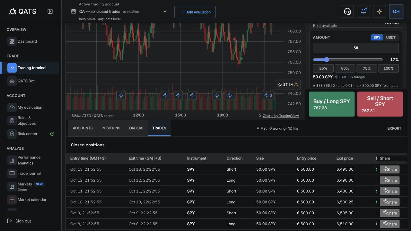Switch to POSITIONS tab

coord(111,128)
